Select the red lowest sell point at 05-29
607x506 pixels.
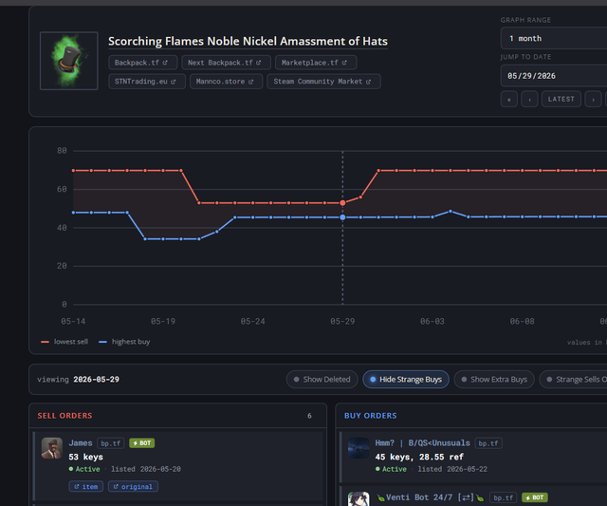click(342, 203)
